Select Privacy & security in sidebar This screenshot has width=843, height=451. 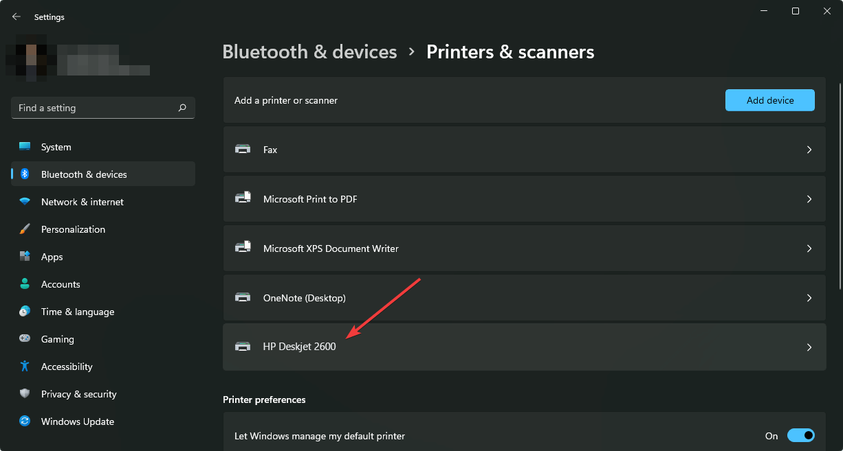(x=25, y=393)
